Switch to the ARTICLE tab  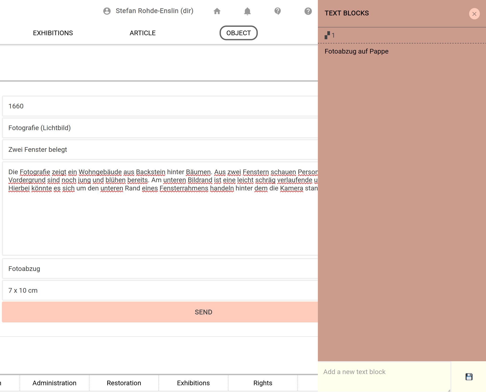coord(143,33)
